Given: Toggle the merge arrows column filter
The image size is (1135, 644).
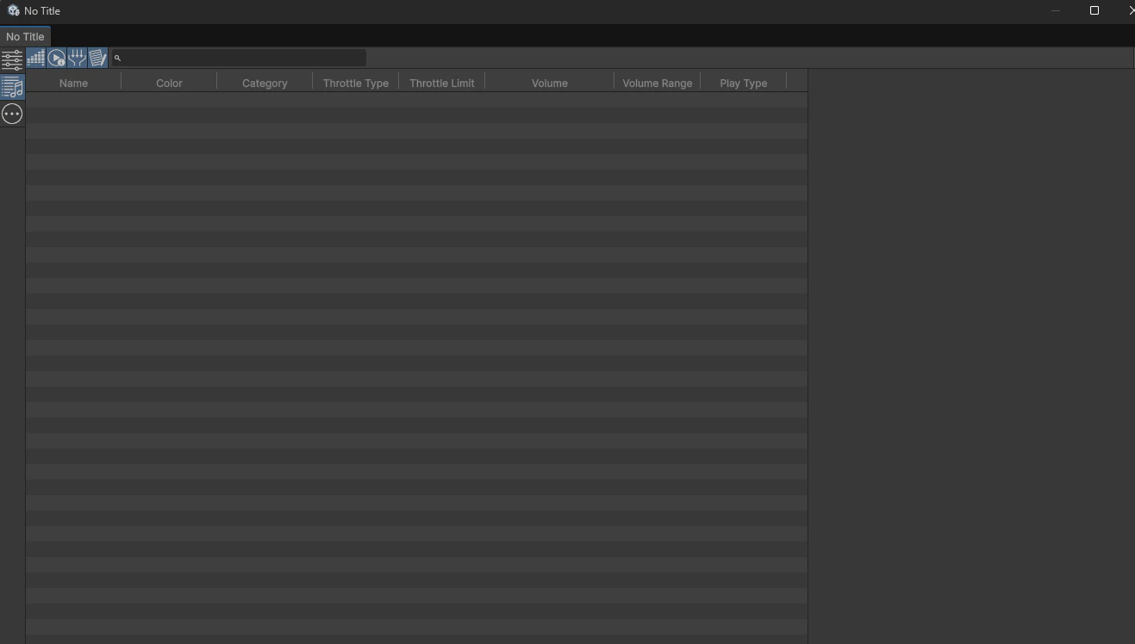Looking at the screenshot, I should tap(77, 58).
